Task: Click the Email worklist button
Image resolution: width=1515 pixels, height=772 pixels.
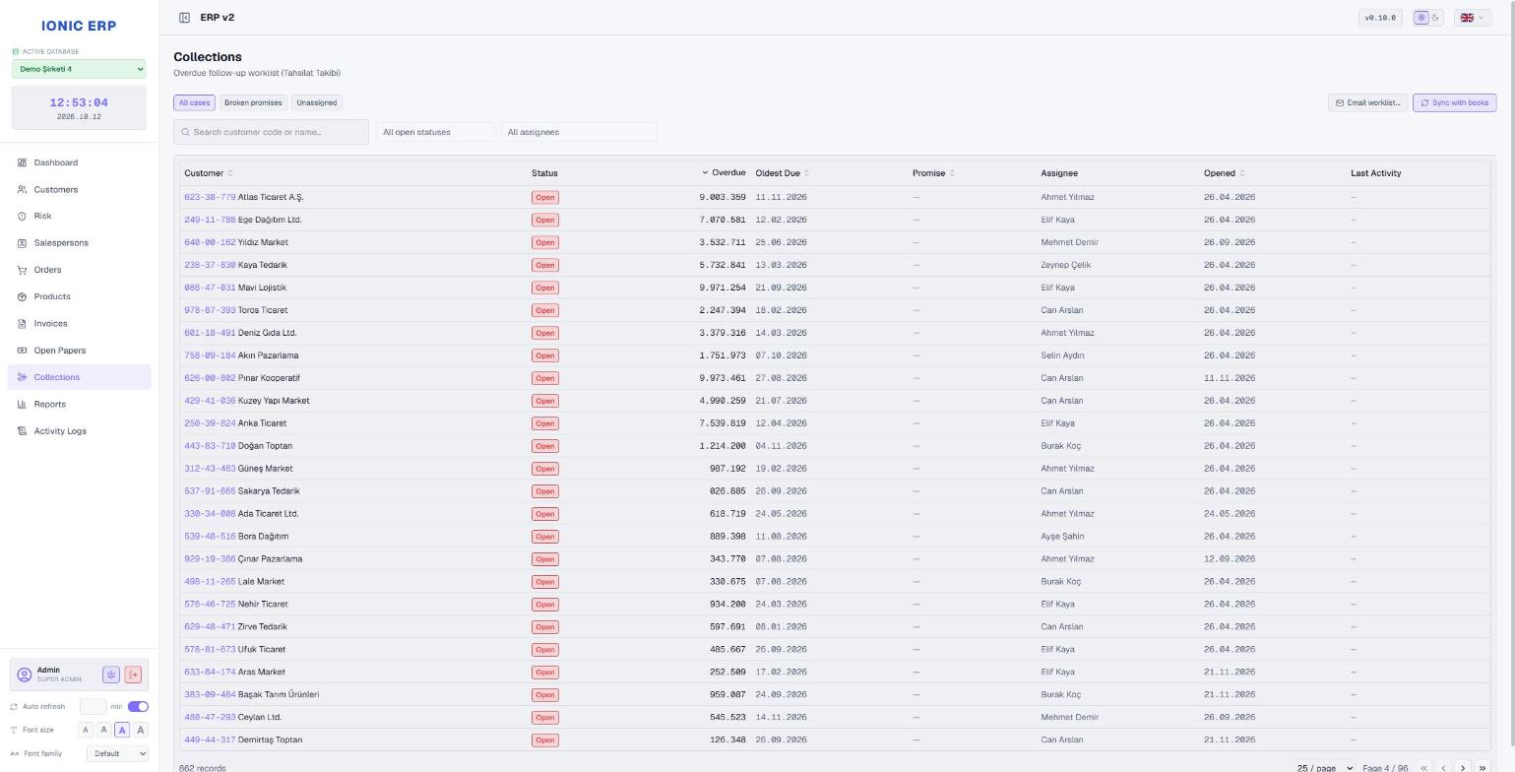Action: point(1367,102)
